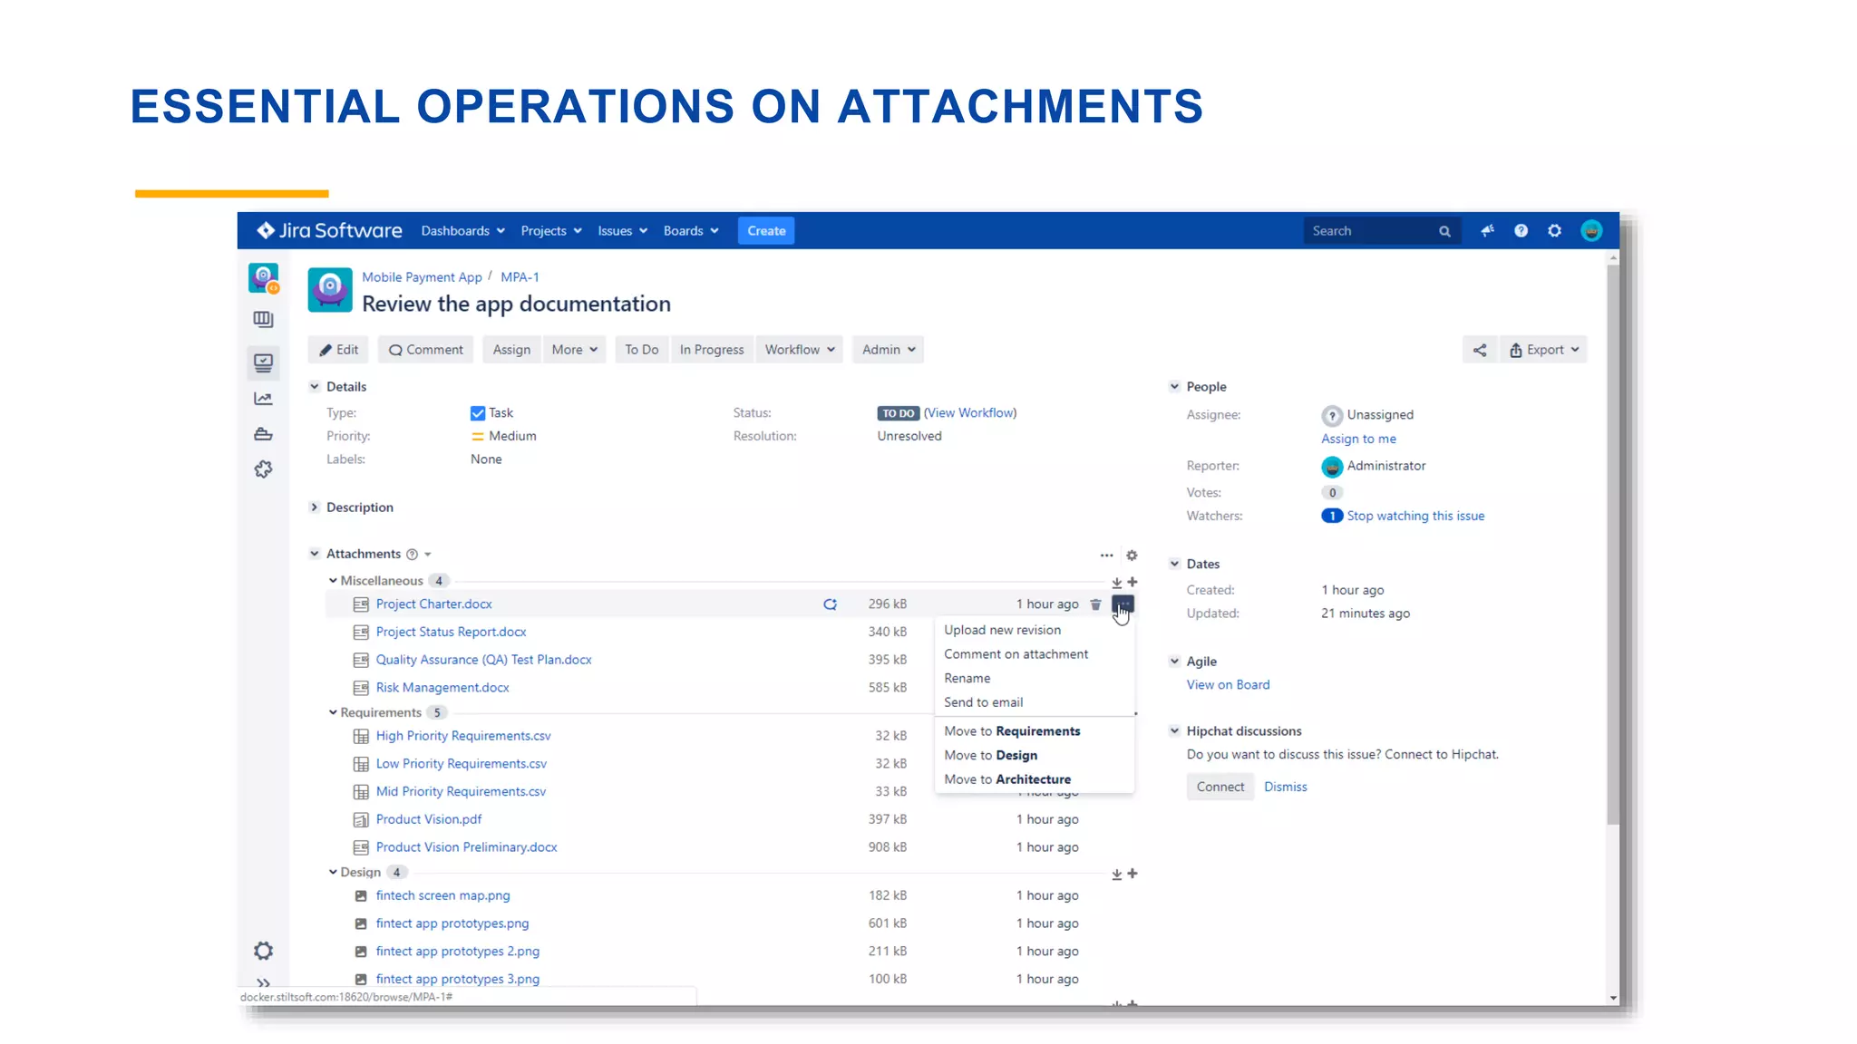Click Stop watching this issue link
The width and height of the screenshot is (1857, 1044).
(1415, 516)
